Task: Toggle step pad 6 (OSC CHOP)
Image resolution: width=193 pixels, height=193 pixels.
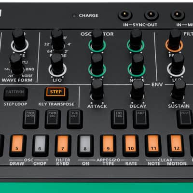Action: tap(40, 146)
